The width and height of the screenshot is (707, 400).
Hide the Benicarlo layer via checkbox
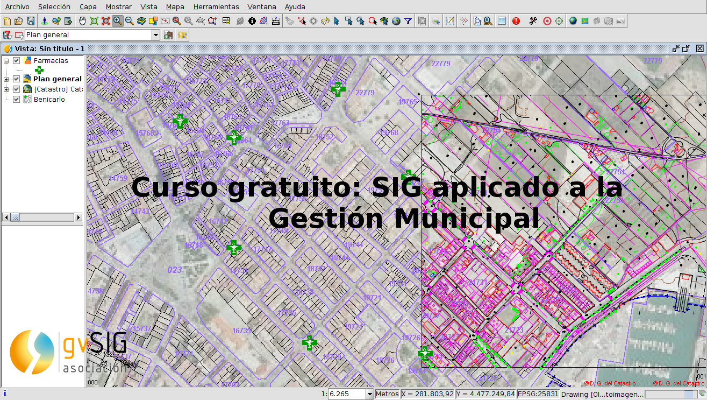click(x=16, y=100)
